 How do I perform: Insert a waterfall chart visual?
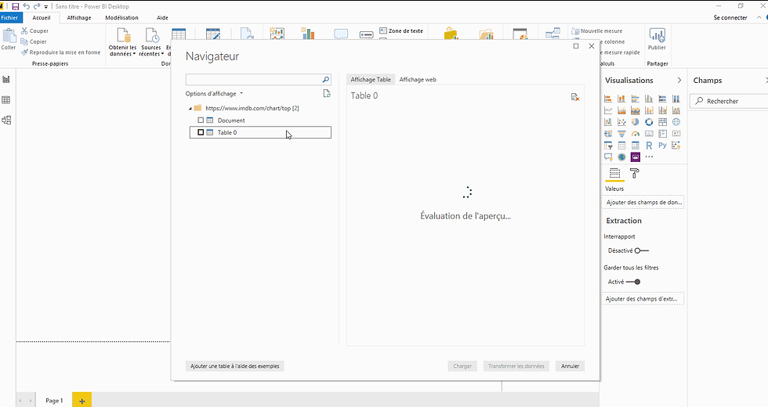pos(608,122)
